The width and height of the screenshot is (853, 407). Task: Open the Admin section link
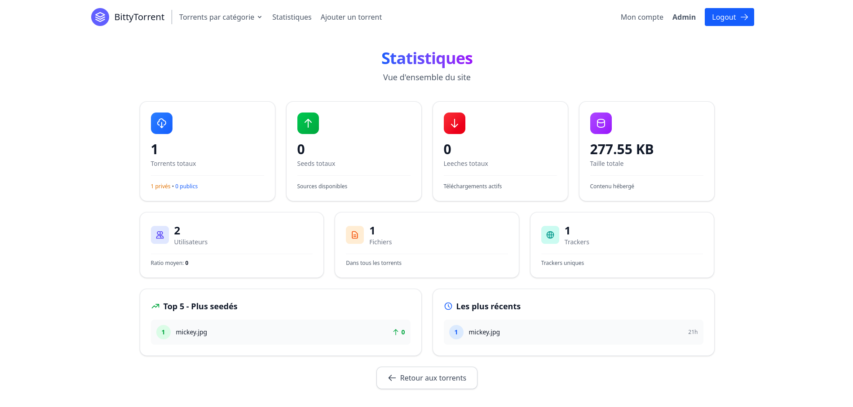[x=684, y=17]
